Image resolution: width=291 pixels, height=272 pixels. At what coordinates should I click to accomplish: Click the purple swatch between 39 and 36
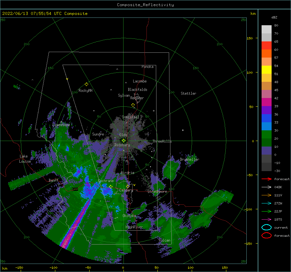pyautogui.click(x=266, y=110)
